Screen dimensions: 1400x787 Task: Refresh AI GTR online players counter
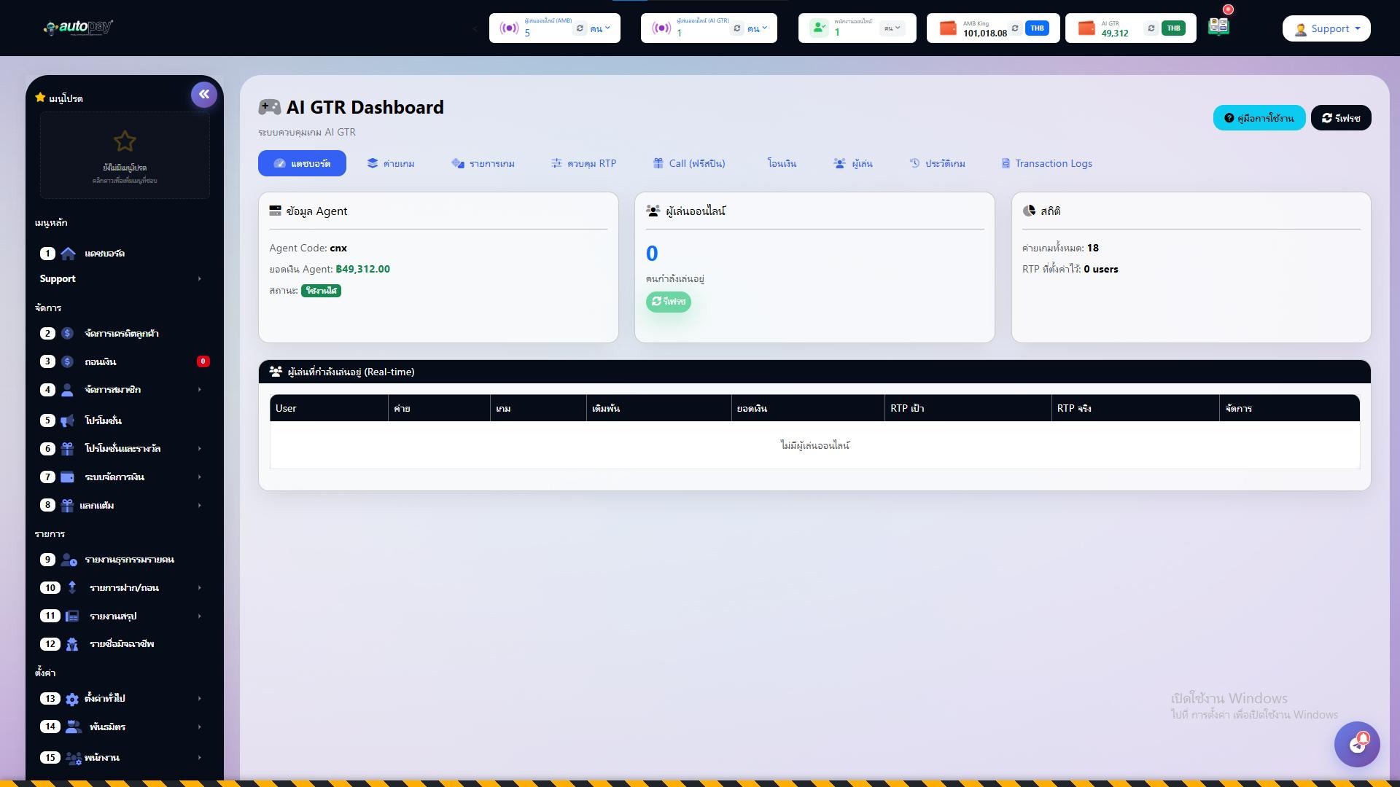pyautogui.click(x=737, y=28)
